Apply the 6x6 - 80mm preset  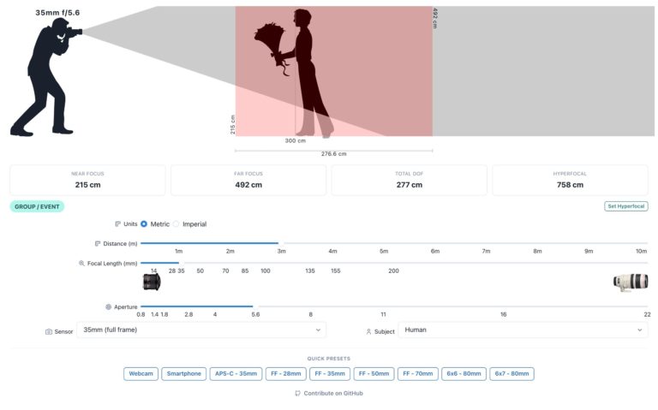coord(464,373)
